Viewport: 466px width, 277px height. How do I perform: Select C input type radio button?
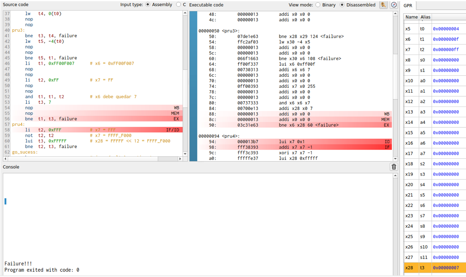(178, 5)
